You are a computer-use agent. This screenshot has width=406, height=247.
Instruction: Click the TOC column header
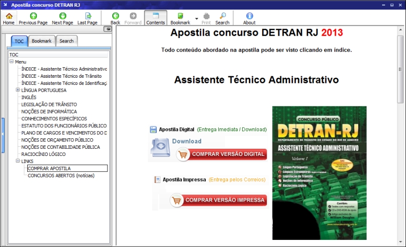tap(58, 54)
